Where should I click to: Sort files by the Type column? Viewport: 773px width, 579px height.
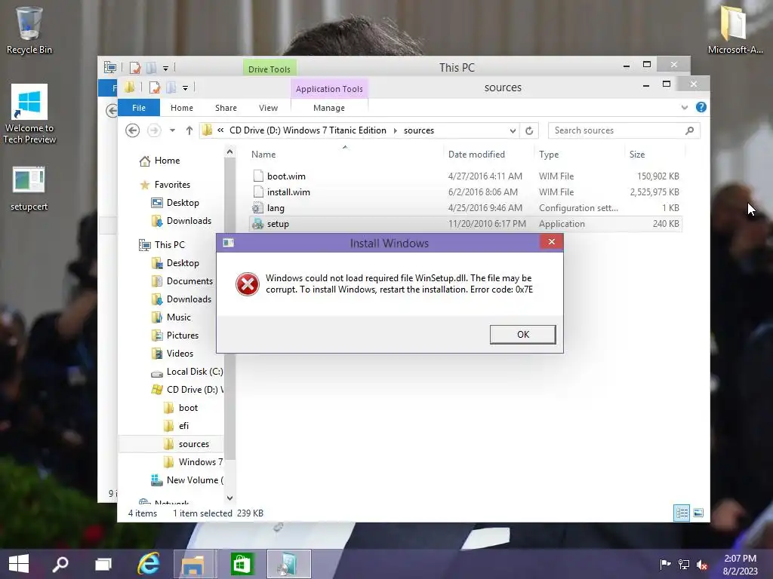549,155
